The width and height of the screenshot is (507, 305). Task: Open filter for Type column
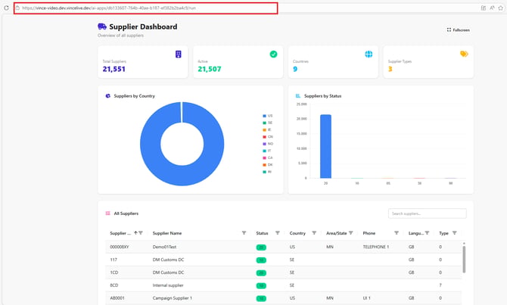(454, 233)
